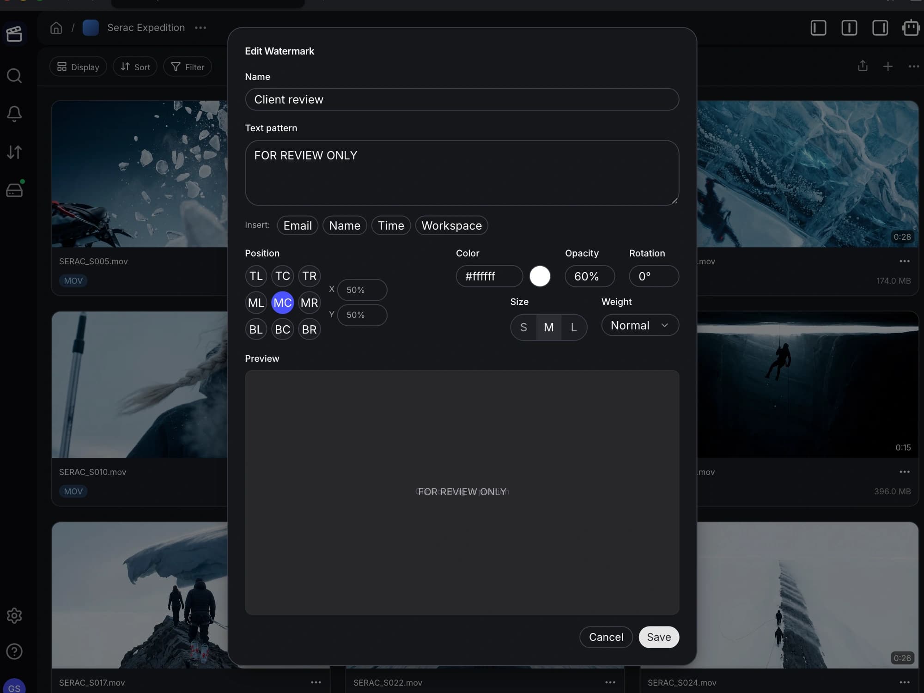Click the Rotation 0° field
The height and width of the screenshot is (693, 924).
[654, 276]
